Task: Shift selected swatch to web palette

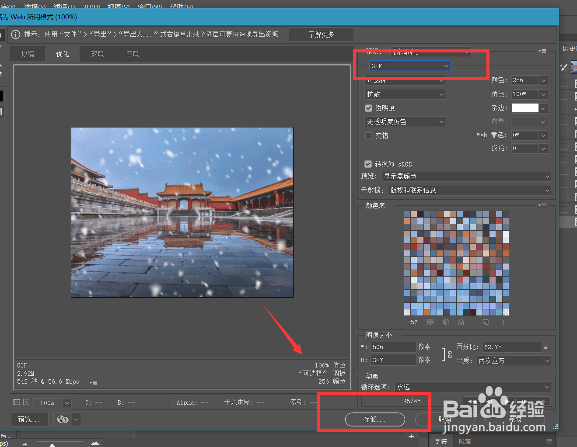Action: (x=446, y=322)
